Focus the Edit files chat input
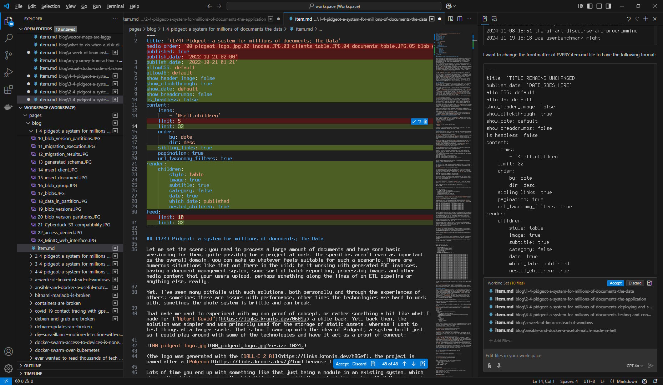This screenshot has width=663, height=385. 570,355
